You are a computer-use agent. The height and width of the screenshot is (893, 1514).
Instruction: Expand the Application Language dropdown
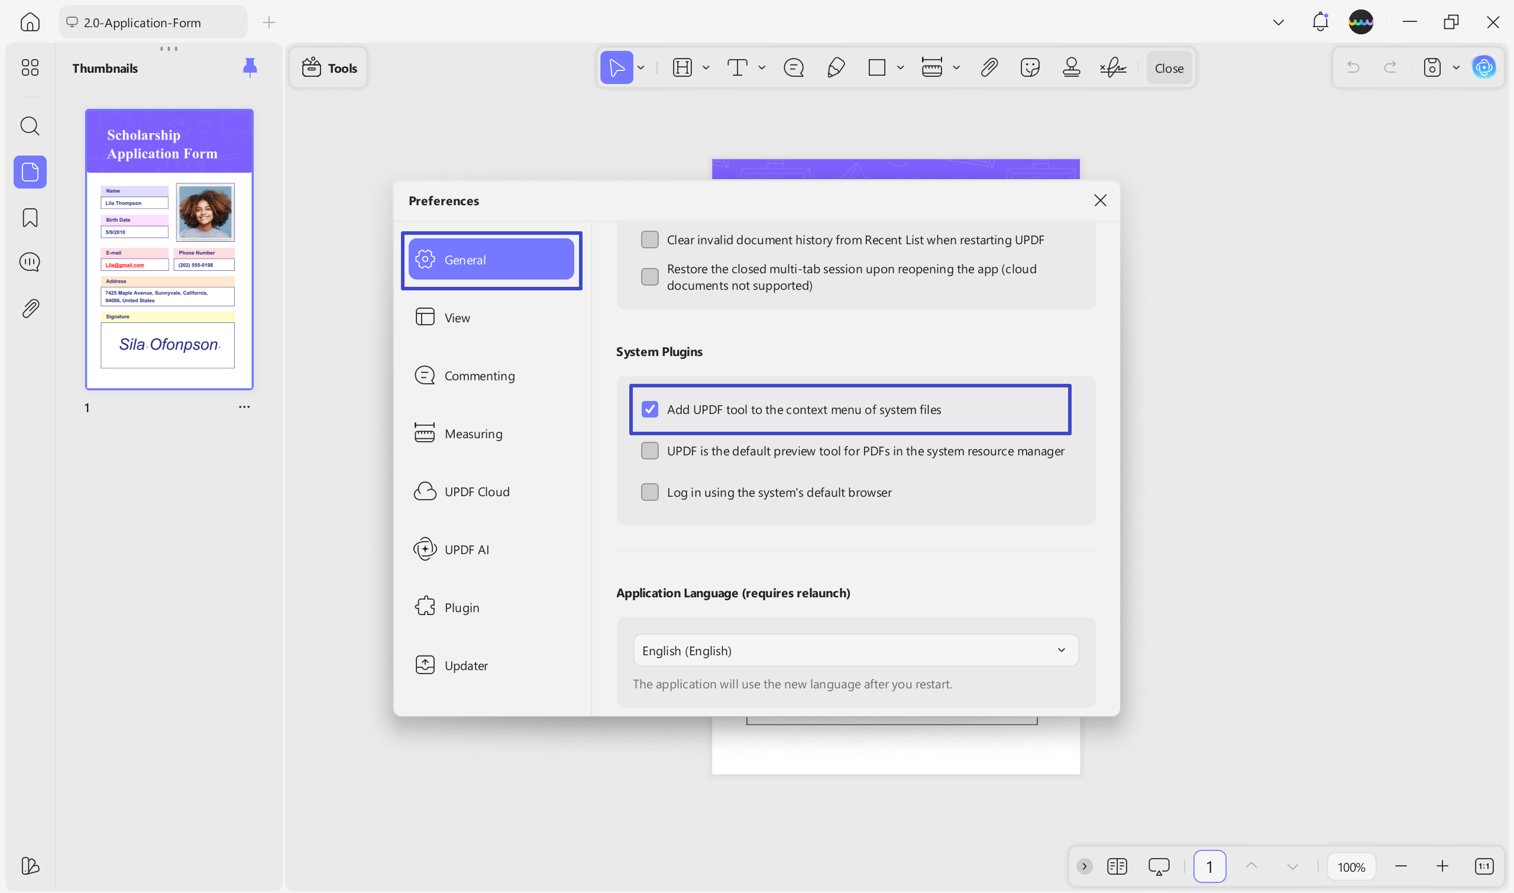tap(855, 651)
